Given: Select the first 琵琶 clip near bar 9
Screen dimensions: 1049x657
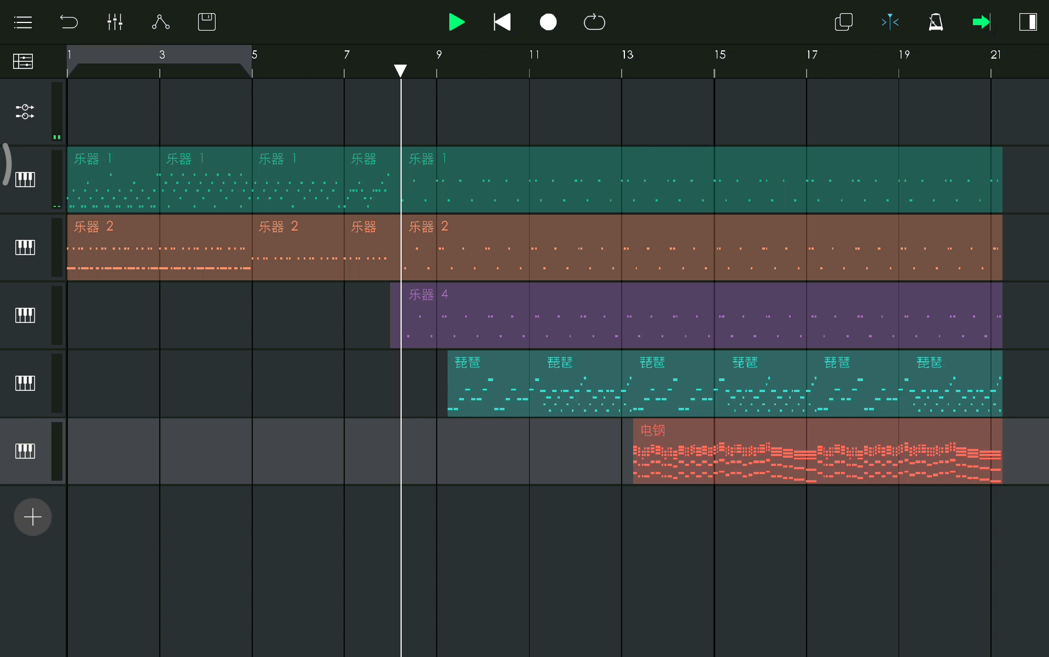Looking at the screenshot, I should click(x=488, y=383).
